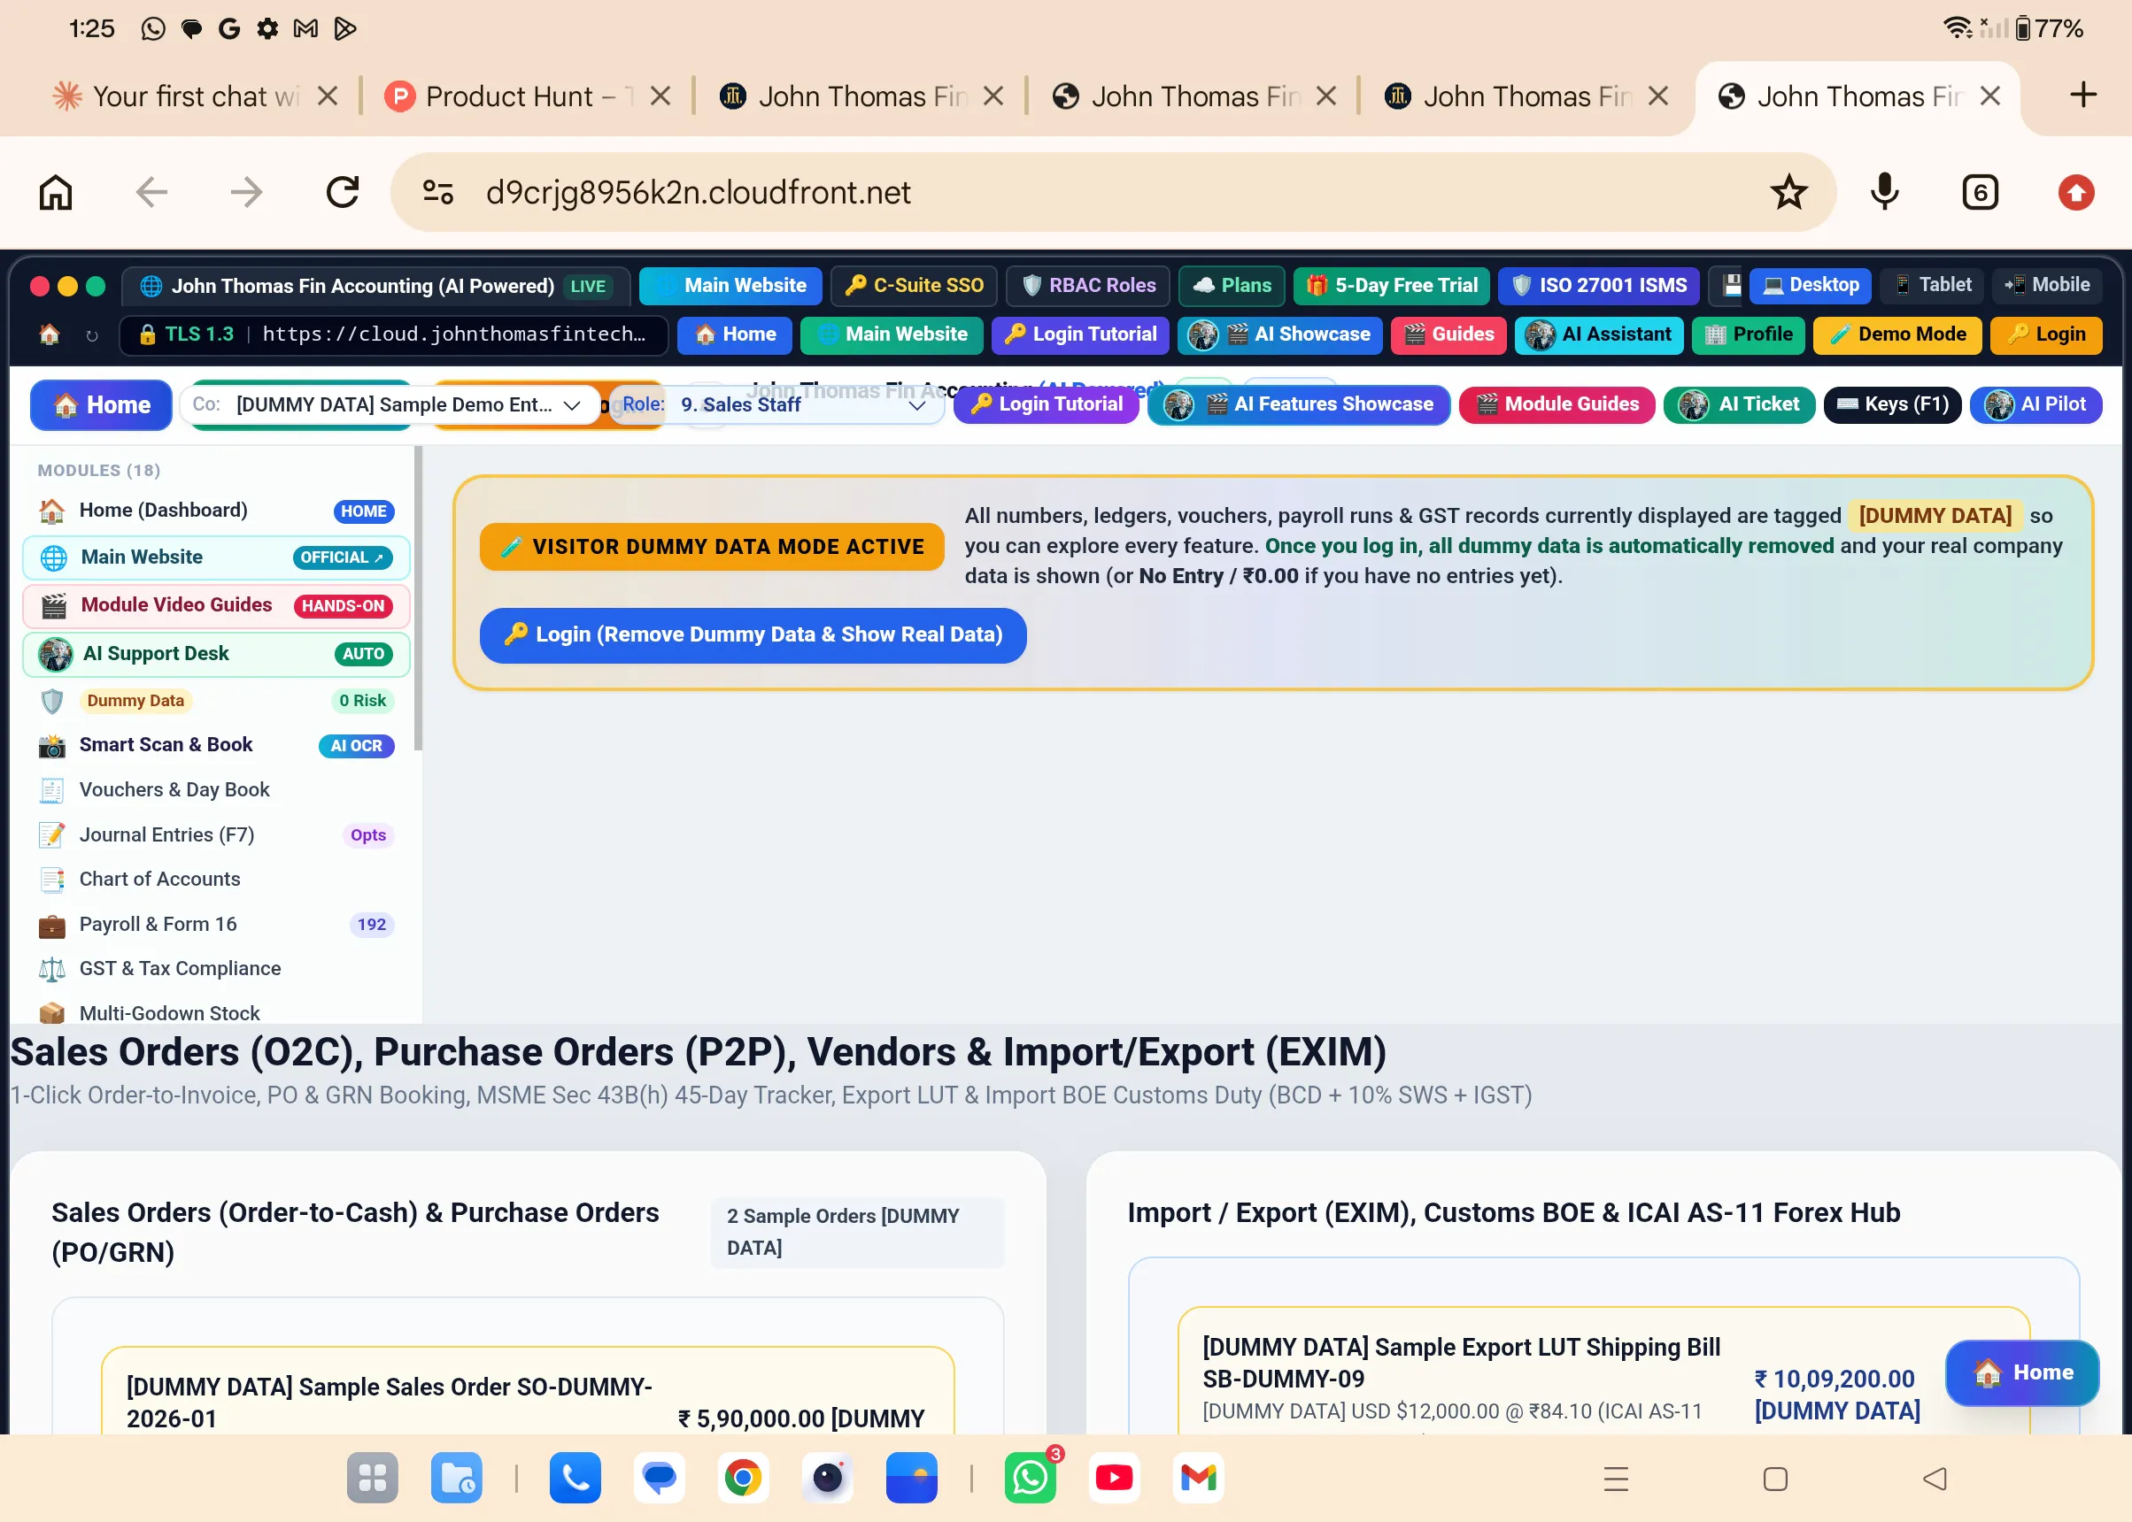Open the tab switcher showing 6 tabs
2132x1522 pixels.
tap(1980, 192)
